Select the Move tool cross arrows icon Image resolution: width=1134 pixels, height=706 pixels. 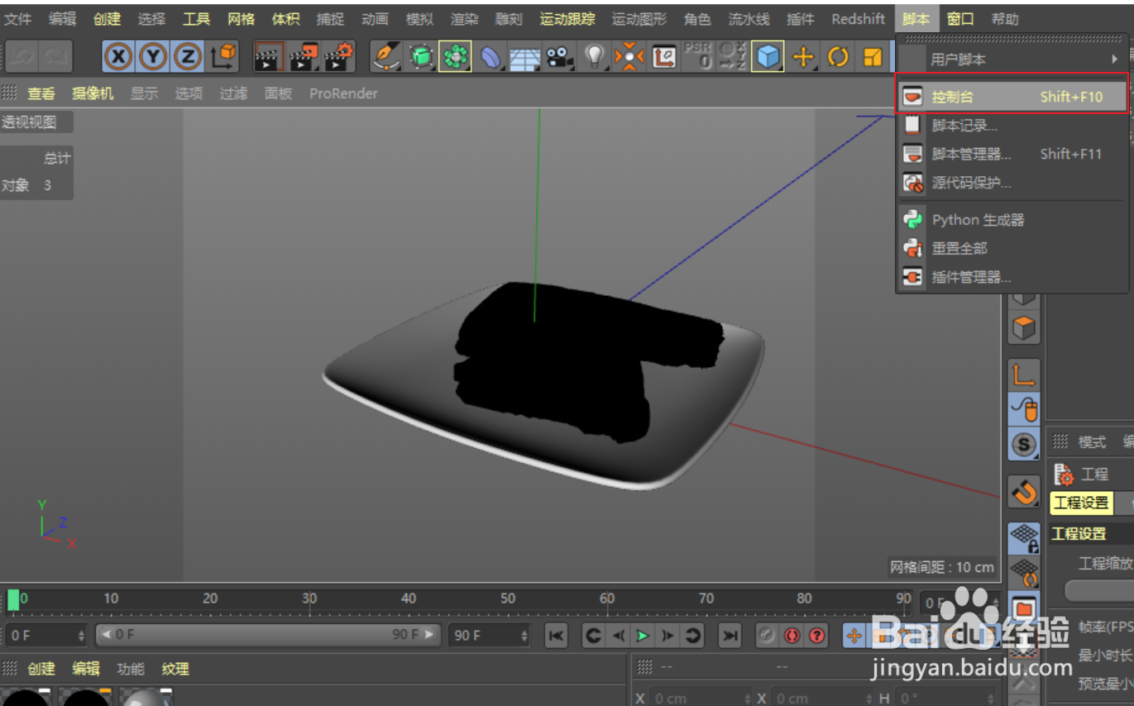coord(802,56)
